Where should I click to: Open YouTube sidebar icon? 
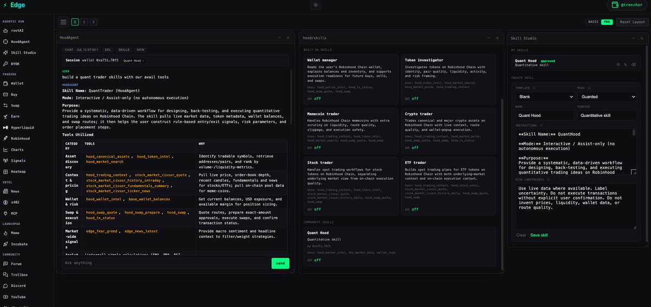[x=5, y=297]
